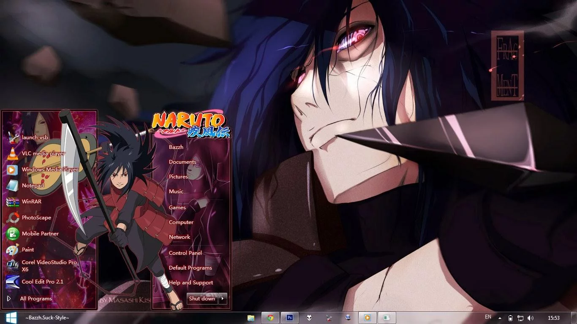Open Computer from the Start menu
The image size is (577, 324).
(181, 222)
